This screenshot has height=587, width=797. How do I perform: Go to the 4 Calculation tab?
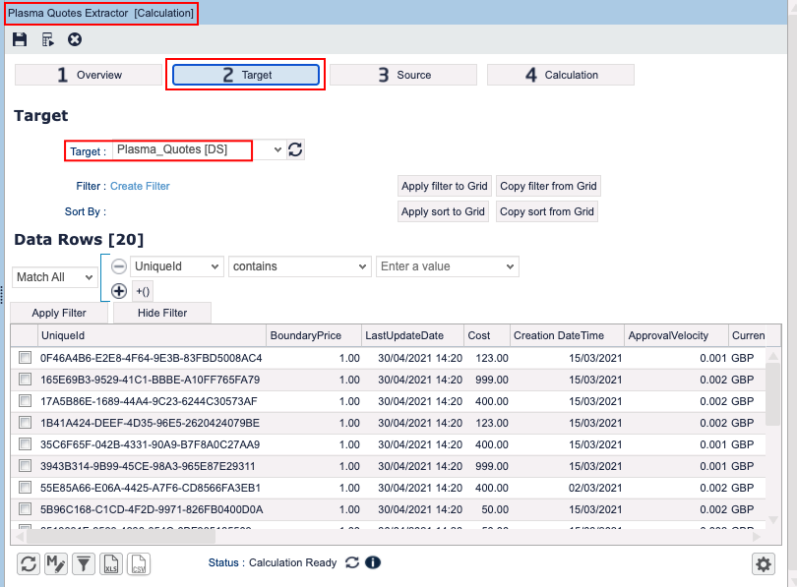pos(561,75)
